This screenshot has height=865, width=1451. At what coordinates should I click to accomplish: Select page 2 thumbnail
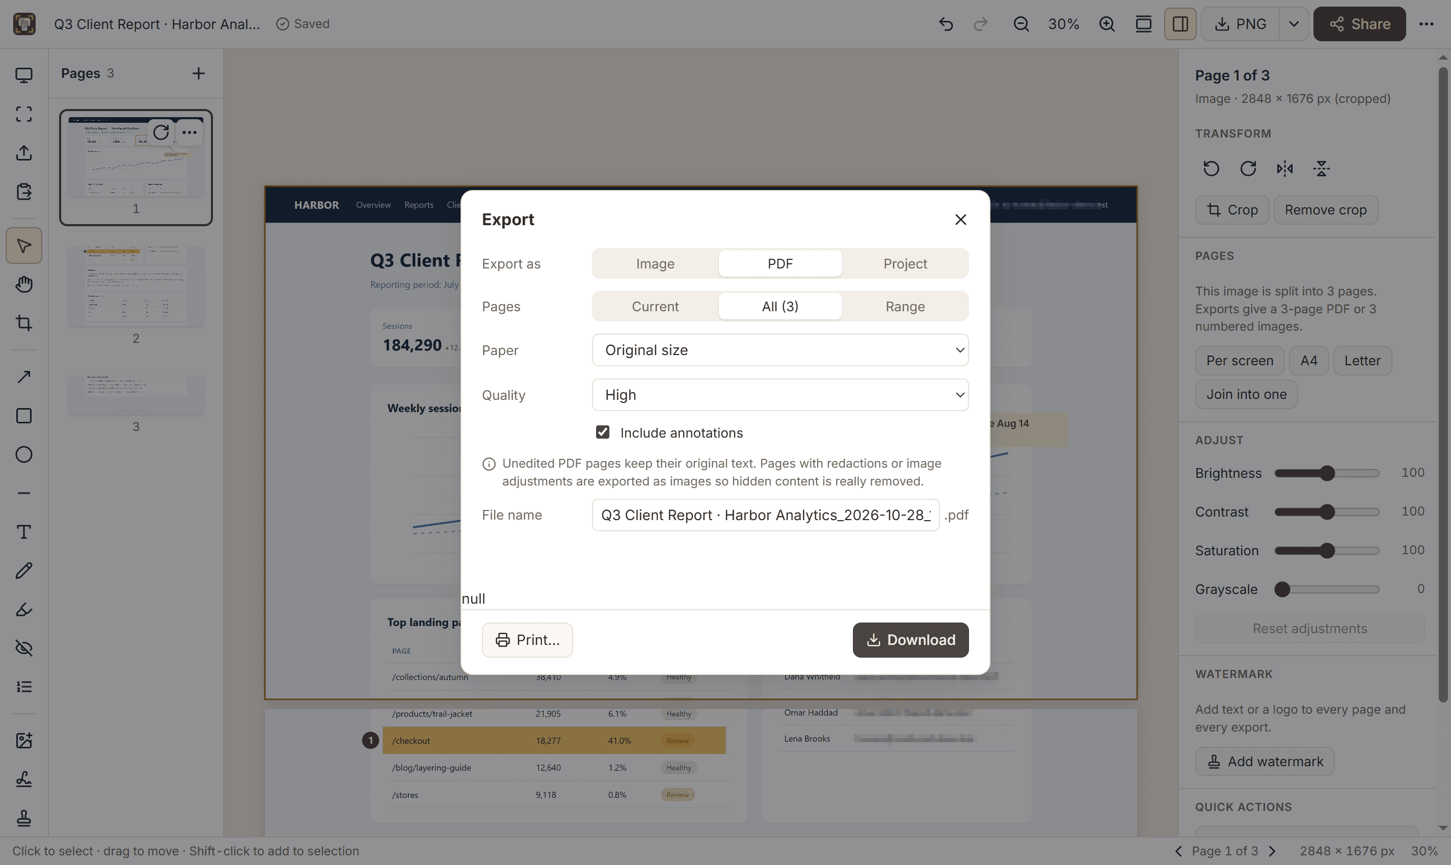[136, 286]
